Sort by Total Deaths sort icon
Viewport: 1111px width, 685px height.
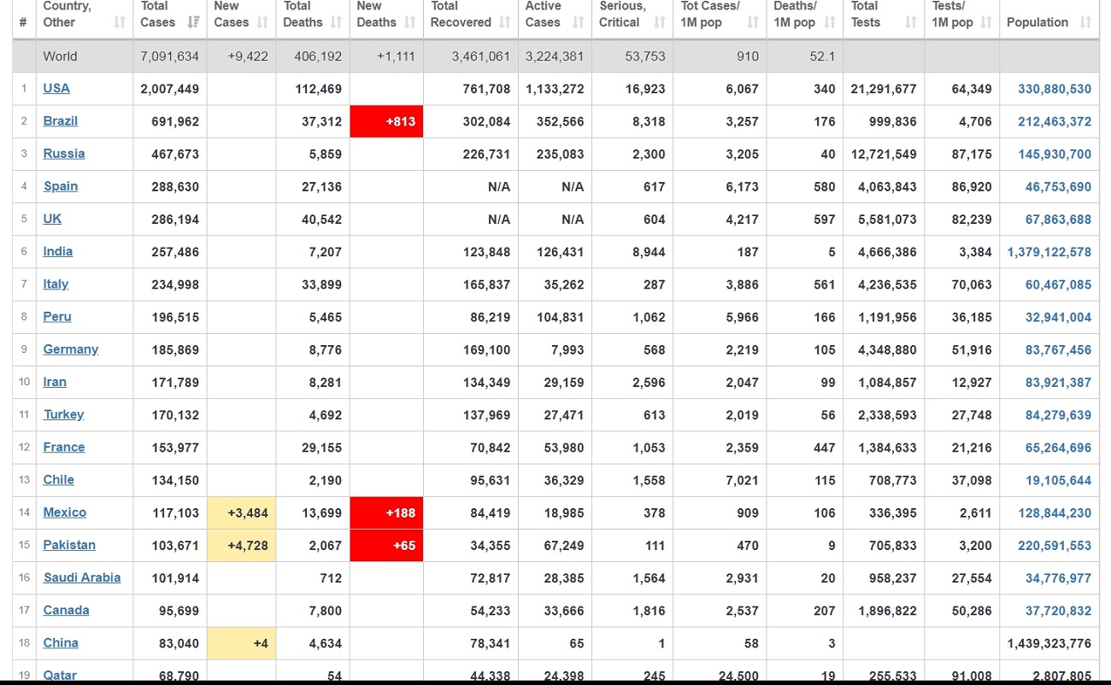coord(336,22)
